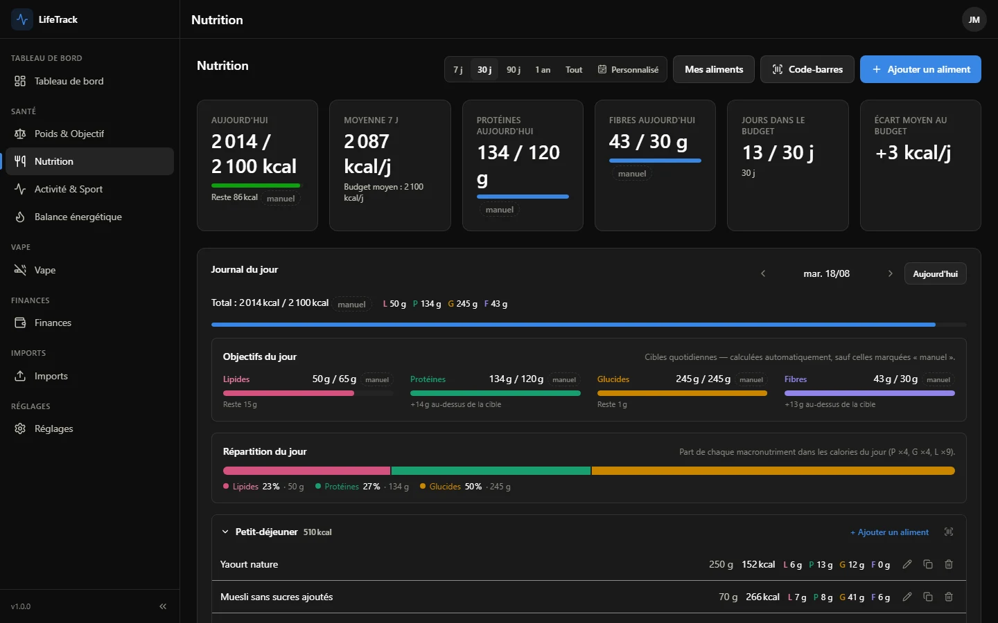This screenshot has height=623, width=998.
Task: Click Ajouter un aliment blue button
Action: (920, 69)
